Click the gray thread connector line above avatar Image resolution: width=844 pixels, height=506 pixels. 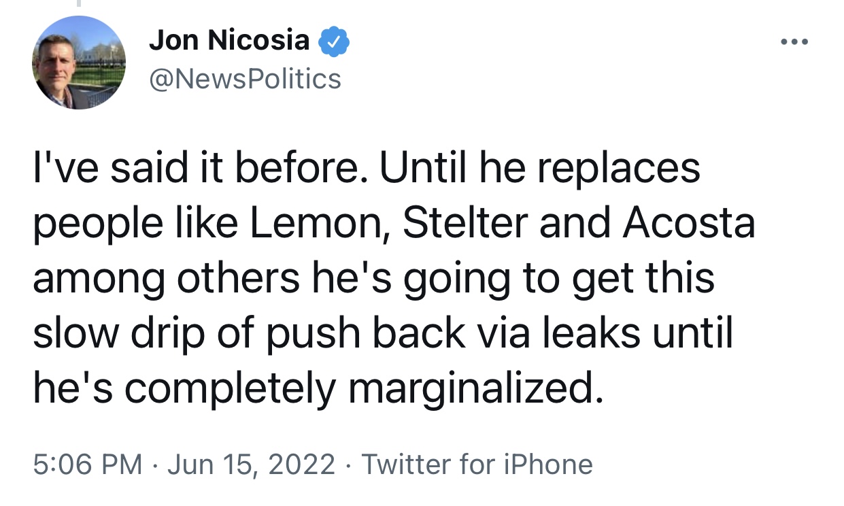[x=79, y=3]
